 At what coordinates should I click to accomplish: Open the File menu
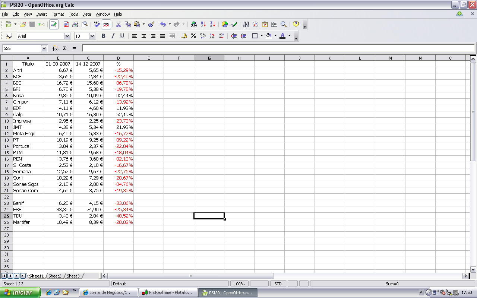[5, 14]
